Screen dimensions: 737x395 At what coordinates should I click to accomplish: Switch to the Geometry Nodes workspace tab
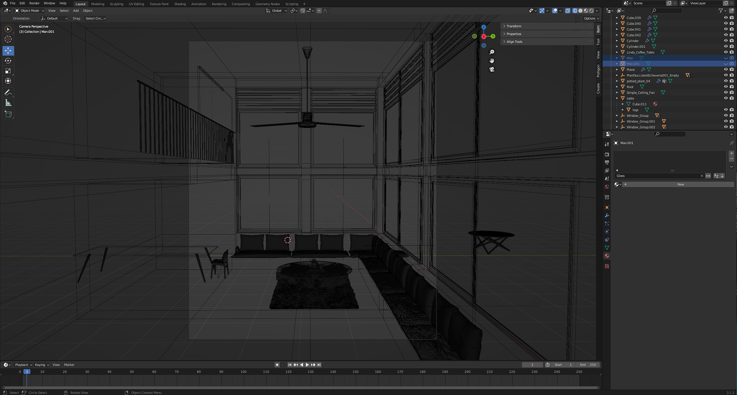[268, 4]
